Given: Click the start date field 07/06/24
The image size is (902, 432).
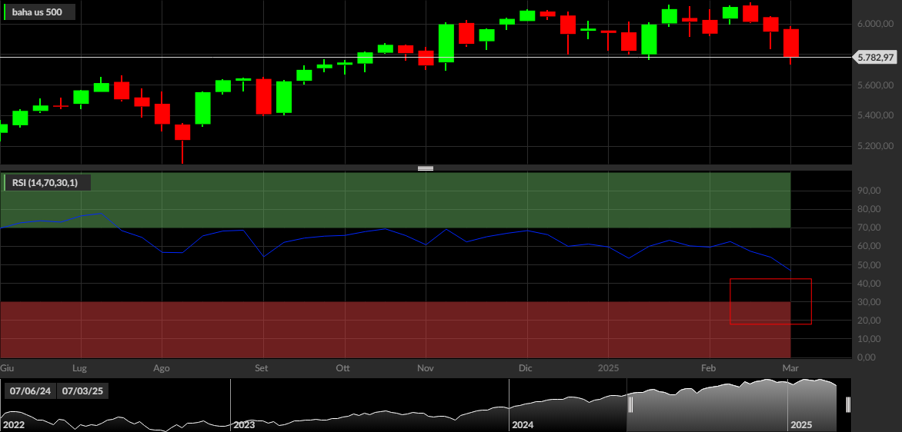Looking at the screenshot, I should pyautogui.click(x=30, y=391).
